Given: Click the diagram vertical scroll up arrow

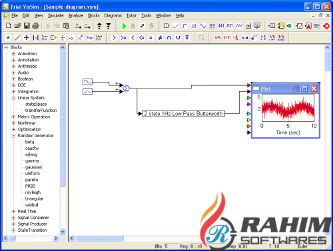Looking at the screenshot, I should coord(327,47).
